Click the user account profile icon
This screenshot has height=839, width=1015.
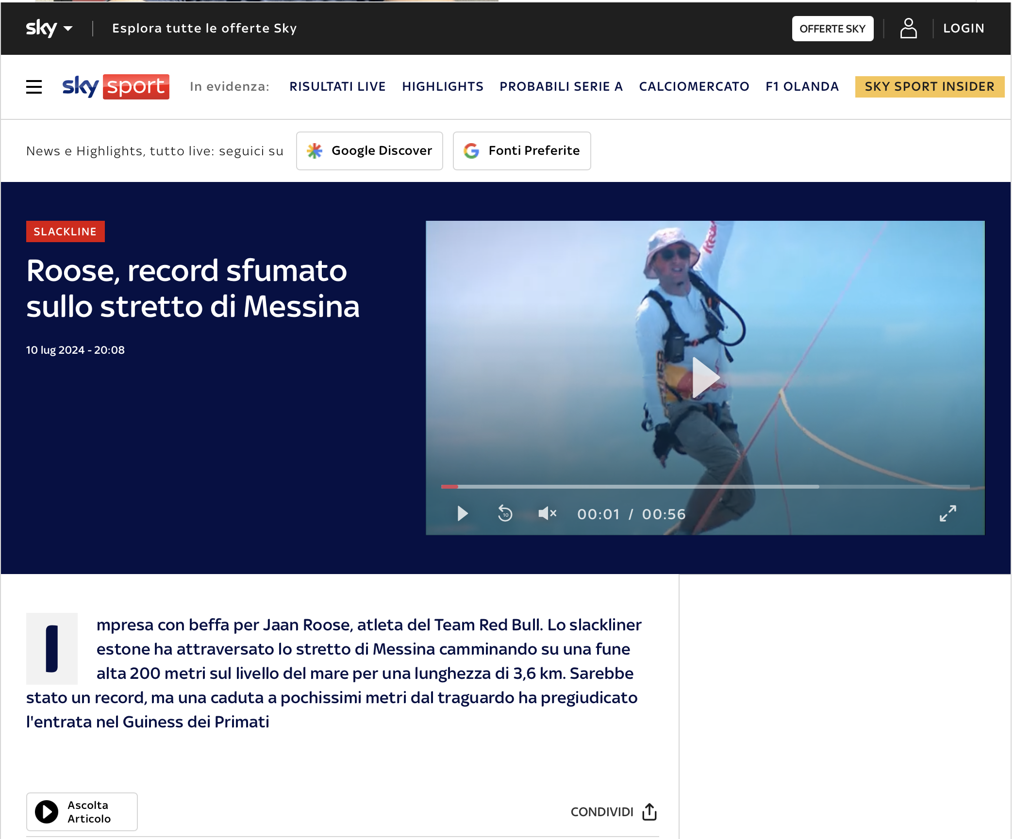(908, 28)
